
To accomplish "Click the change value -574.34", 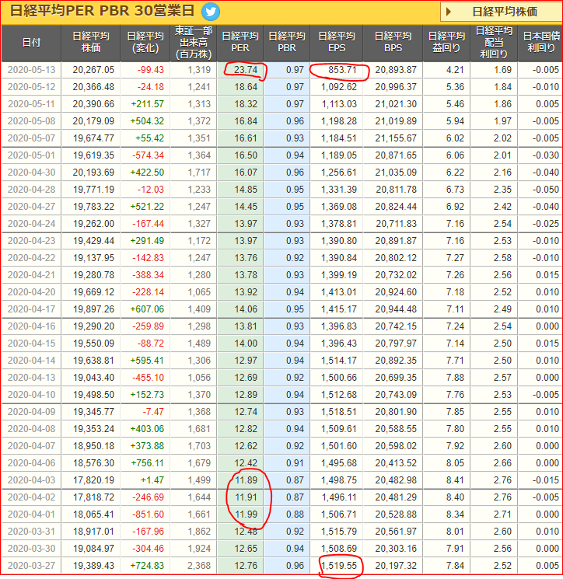I will pos(149,155).
